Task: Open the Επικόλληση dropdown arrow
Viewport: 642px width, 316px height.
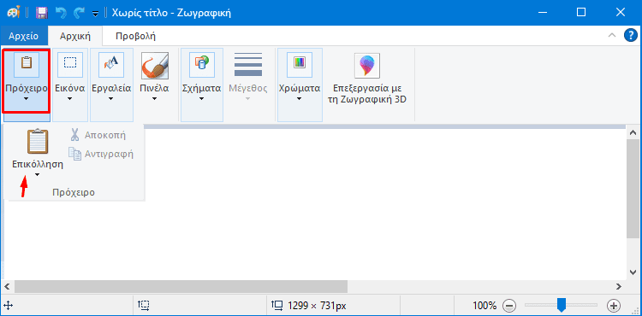Action: [x=38, y=175]
